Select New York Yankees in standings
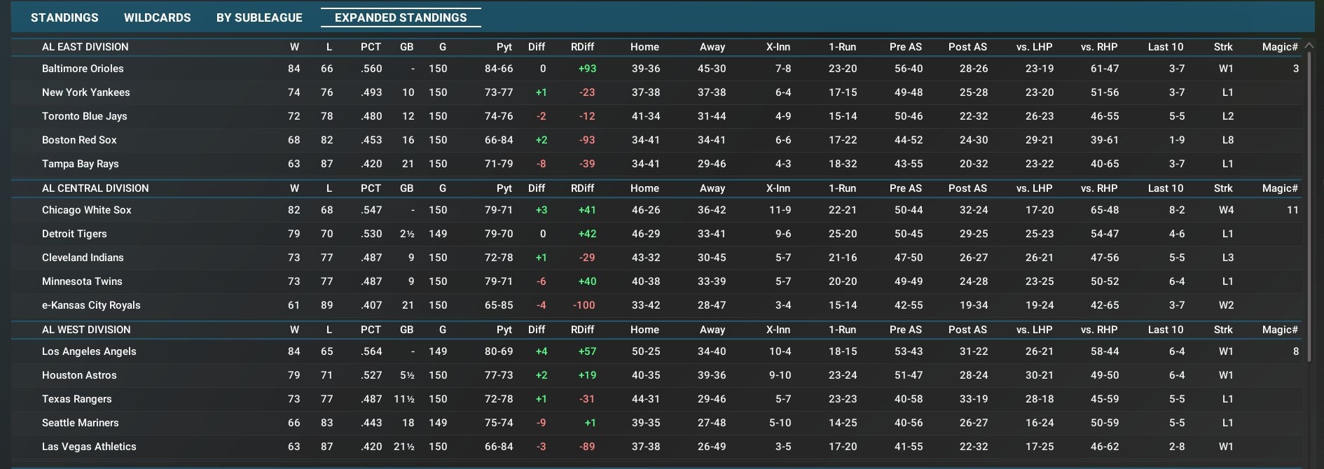The height and width of the screenshot is (469, 1324). [x=85, y=92]
